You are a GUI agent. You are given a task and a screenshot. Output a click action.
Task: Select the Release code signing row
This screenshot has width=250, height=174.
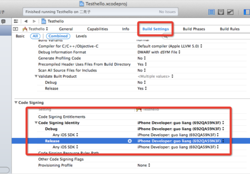pos(131,141)
